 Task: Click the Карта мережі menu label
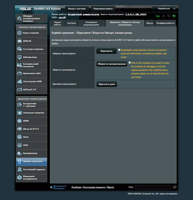pyautogui.click(x=31, y=33)
